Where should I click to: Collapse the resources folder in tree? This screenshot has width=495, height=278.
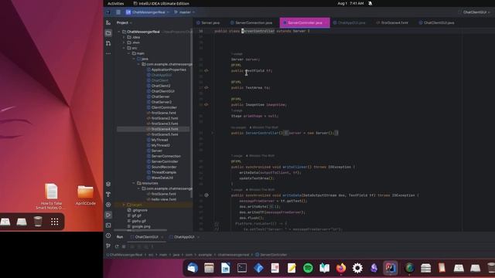point(134,183)
